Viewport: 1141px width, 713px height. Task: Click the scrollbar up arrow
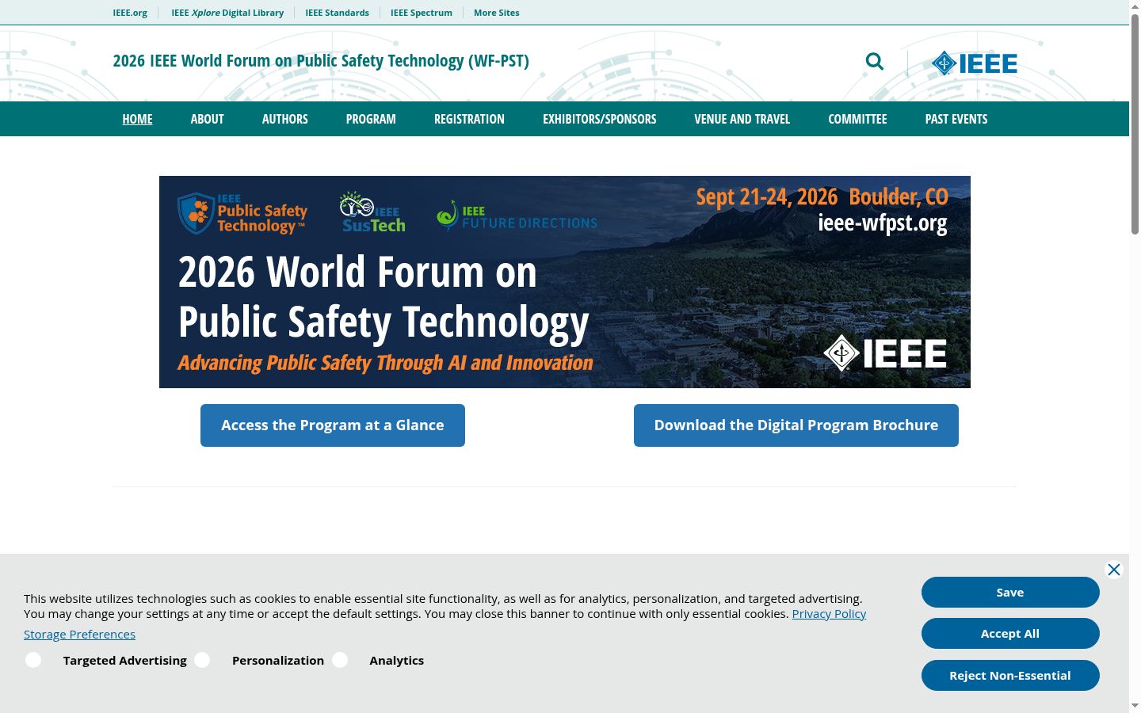(1135, 6)
